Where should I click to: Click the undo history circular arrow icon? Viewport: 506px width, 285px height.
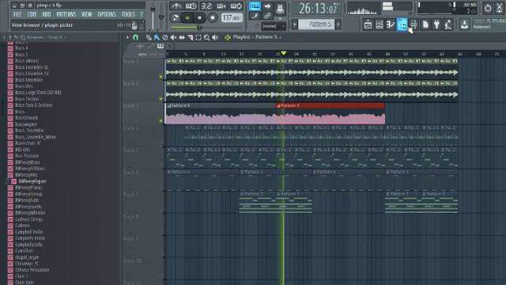coord(488,8)
